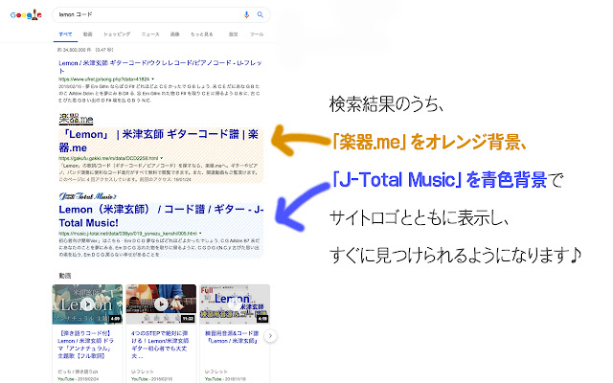
Task: Click the 楽器.me site logo
Action: [x=76, y=119]
